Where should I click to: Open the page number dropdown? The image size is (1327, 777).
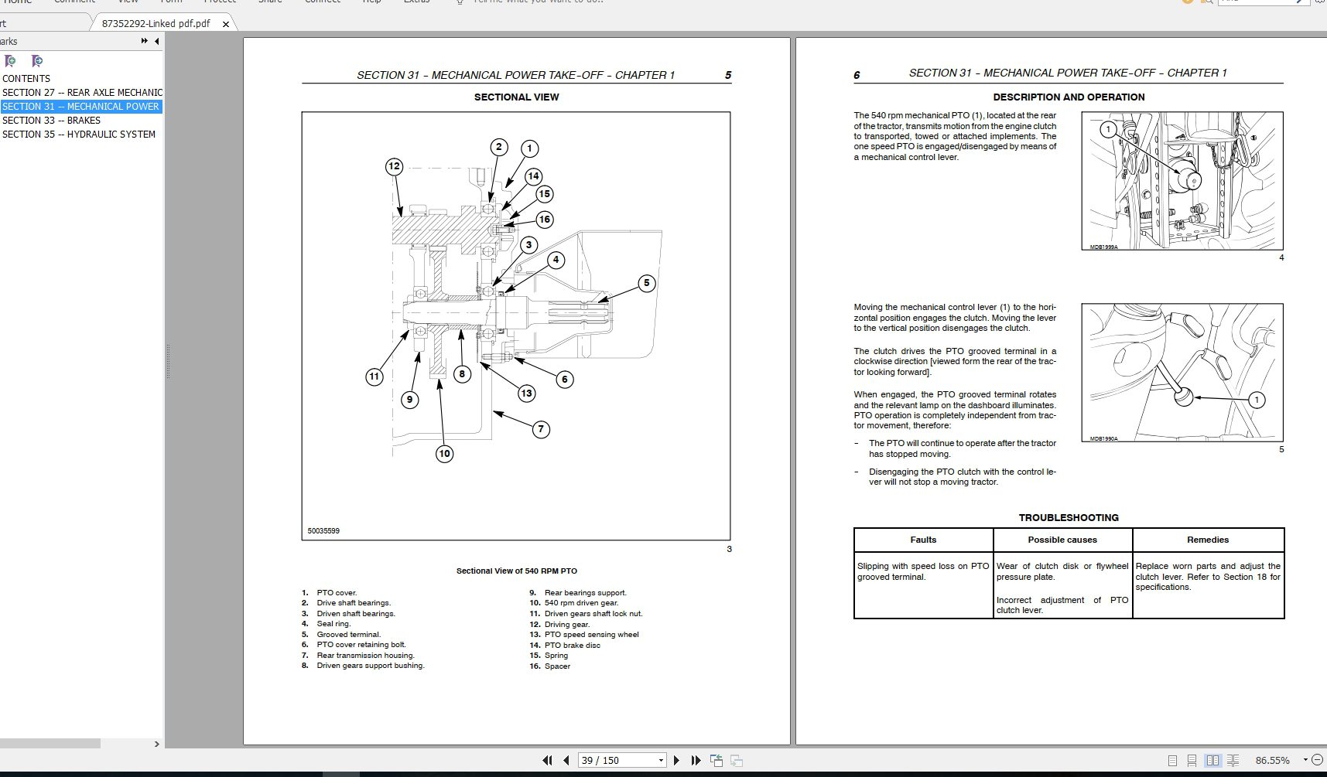click(x=662, y=760)
